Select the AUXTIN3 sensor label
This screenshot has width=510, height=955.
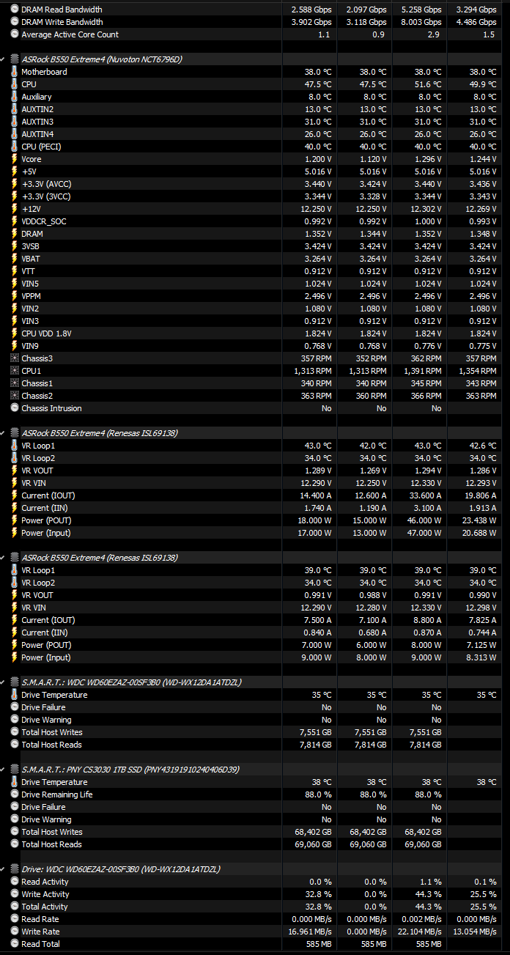pos(37,122)
